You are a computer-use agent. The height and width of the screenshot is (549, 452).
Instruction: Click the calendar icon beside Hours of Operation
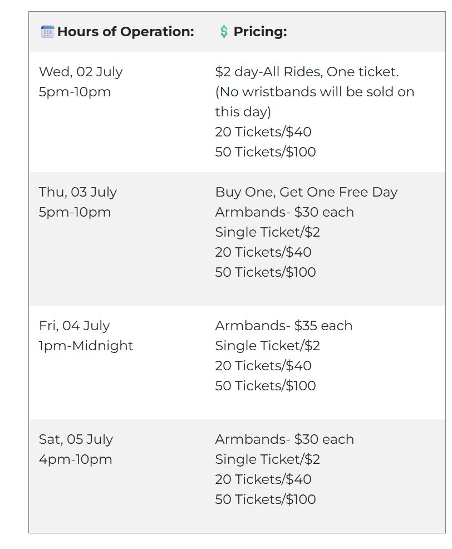[x=48, y=32]
